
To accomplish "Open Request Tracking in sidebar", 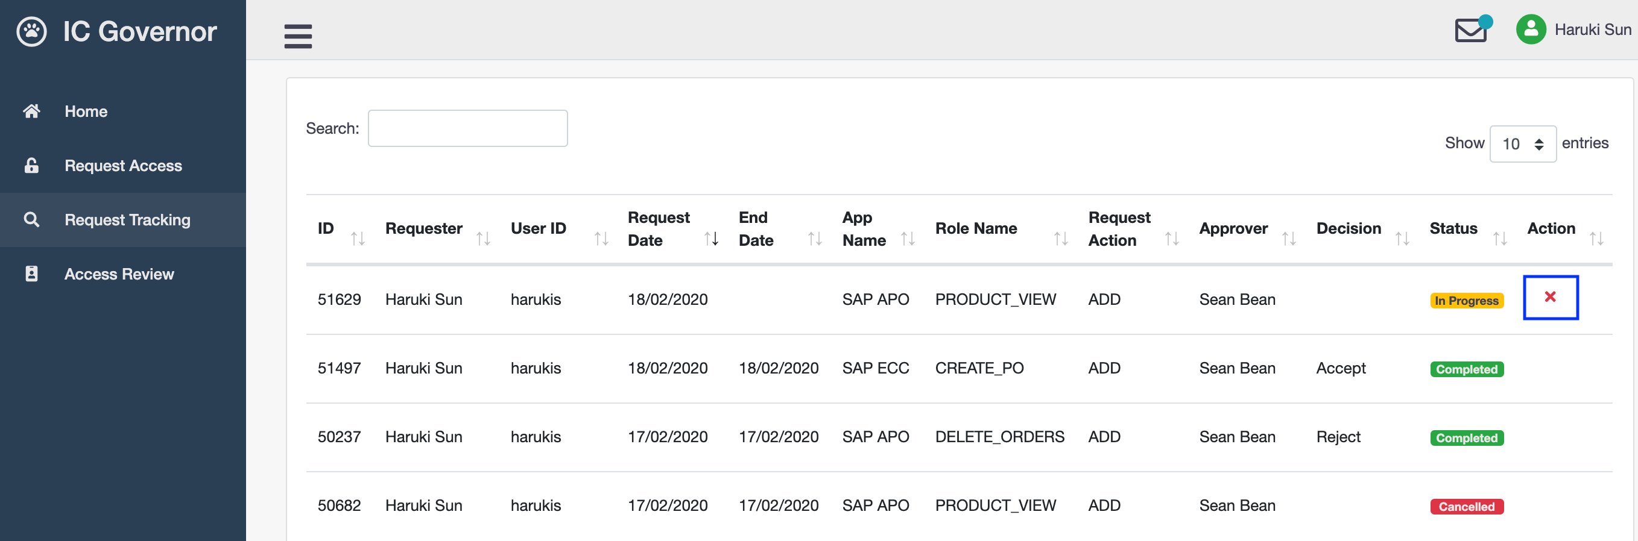I will pos(127,220).
